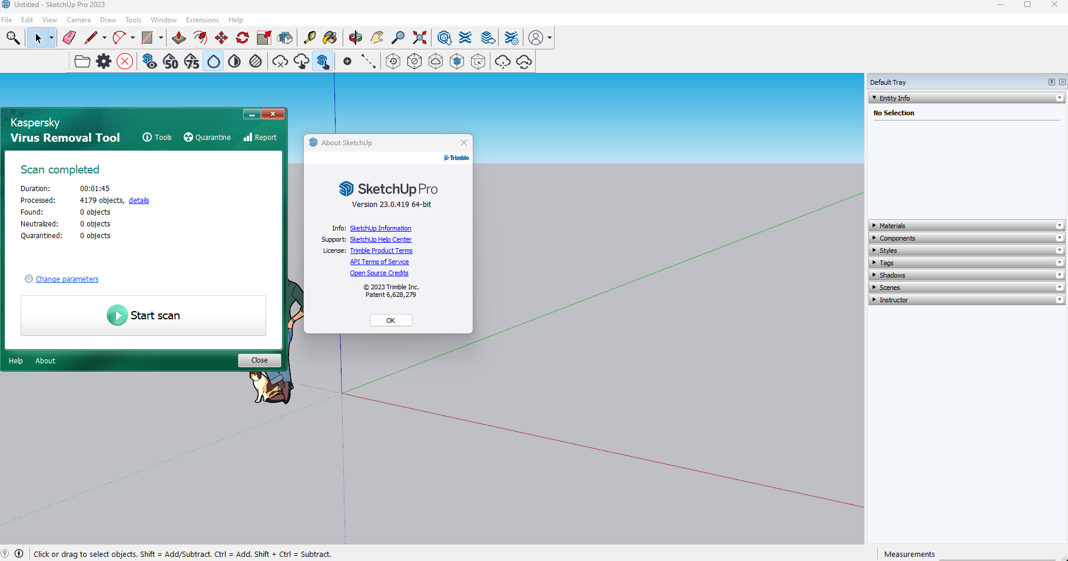Open the File menu
The height and width of the screenshot is (561, 1068).
pos(6,20)
